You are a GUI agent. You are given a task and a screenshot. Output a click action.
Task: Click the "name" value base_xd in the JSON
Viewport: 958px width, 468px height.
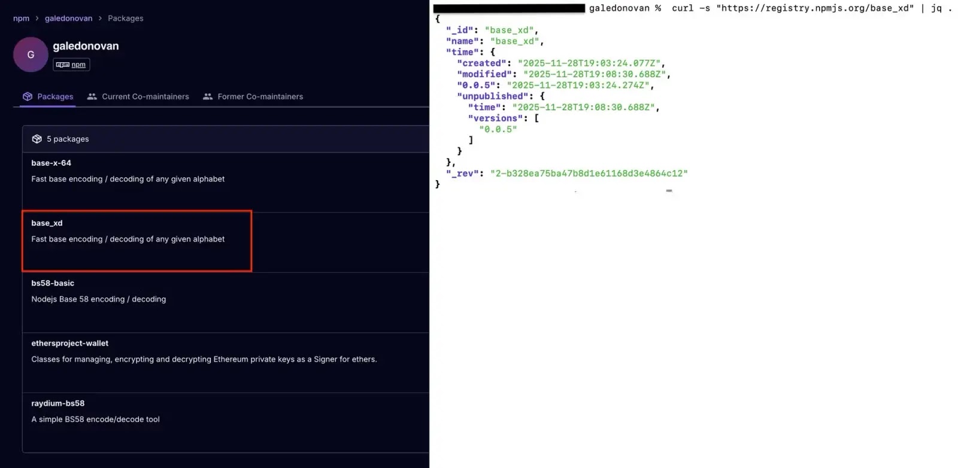click(x=514, y=41)
